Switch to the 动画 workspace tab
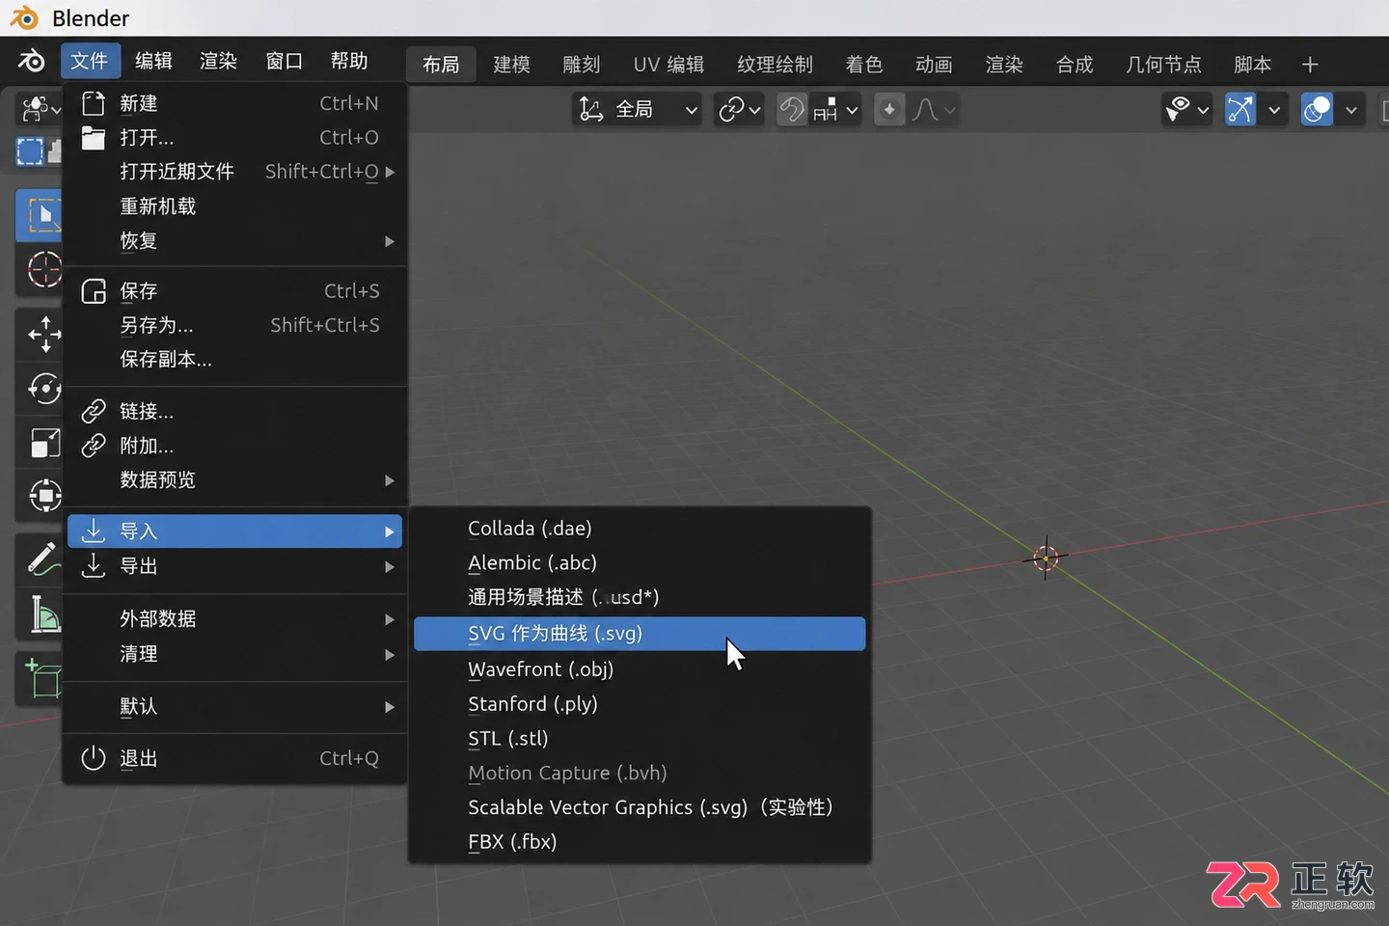Viewport: 1389px width, 926px height. pos(934,65)
